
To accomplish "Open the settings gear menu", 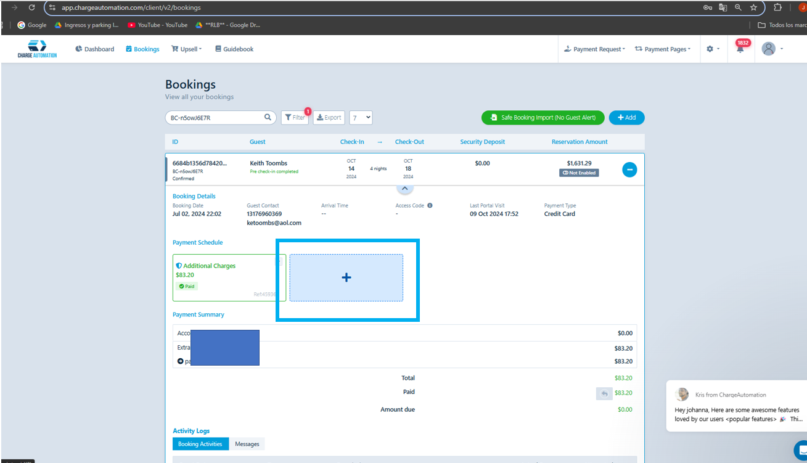I will [x=713, y=49].
